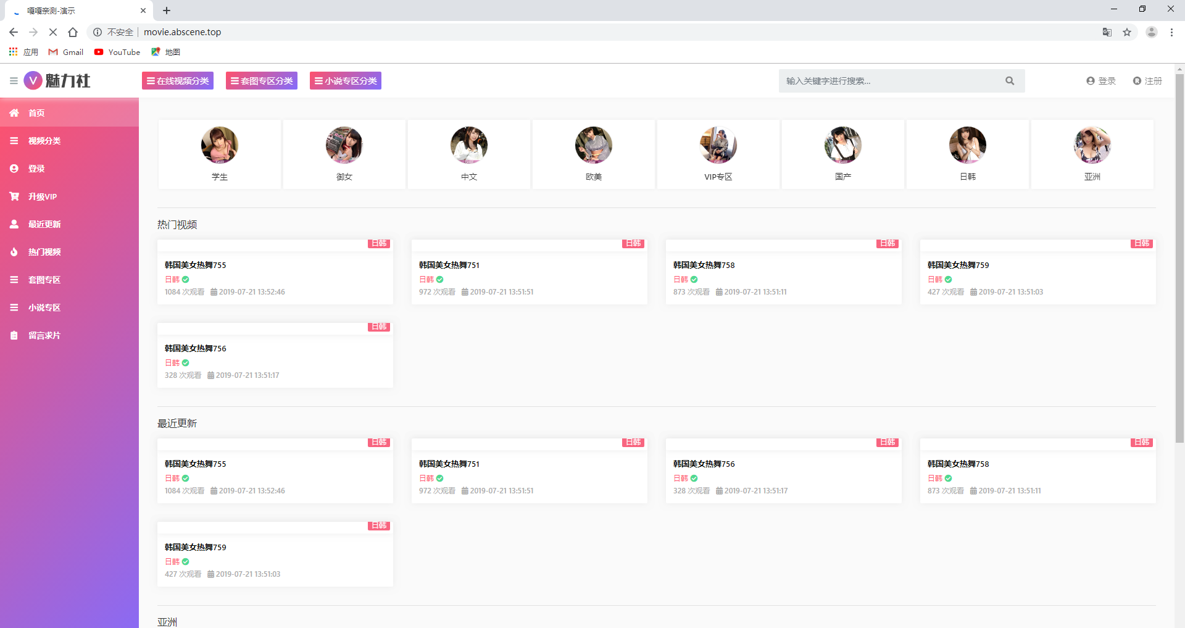Expand the 小说专区分类 dropdown
This screenshot has height=628, width=1185.
coord(346,81)
